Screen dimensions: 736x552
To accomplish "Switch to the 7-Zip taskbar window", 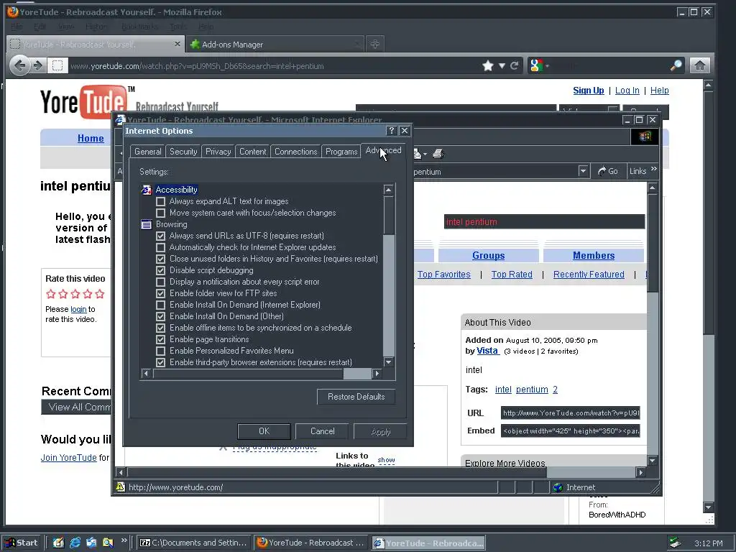I will click(194, 543).
